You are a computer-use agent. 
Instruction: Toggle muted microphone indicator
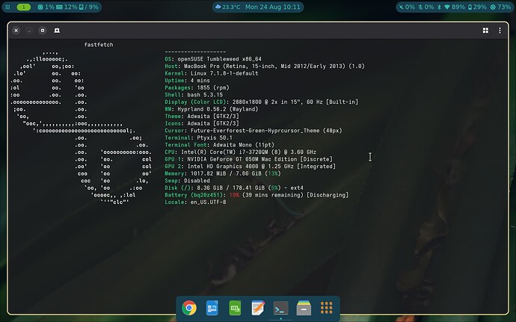coord(426,7)
